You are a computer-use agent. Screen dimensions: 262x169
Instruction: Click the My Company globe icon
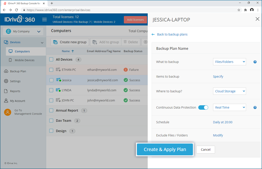[9, 31]
